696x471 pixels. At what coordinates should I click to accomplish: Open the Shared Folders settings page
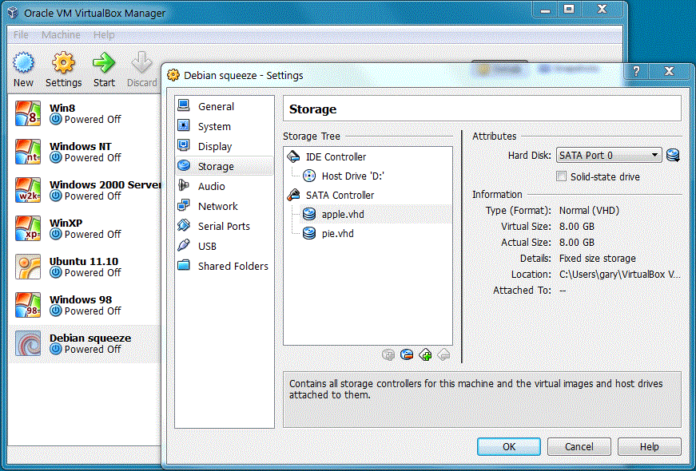(x=225, y=266)
